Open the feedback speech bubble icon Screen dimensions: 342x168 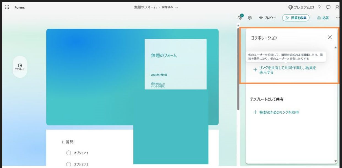pos(328,7)
